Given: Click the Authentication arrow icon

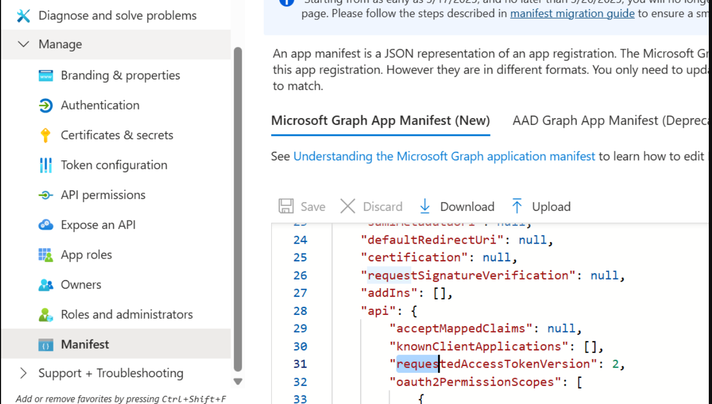Looking at the screenshot, I should [x=46, y=105].
